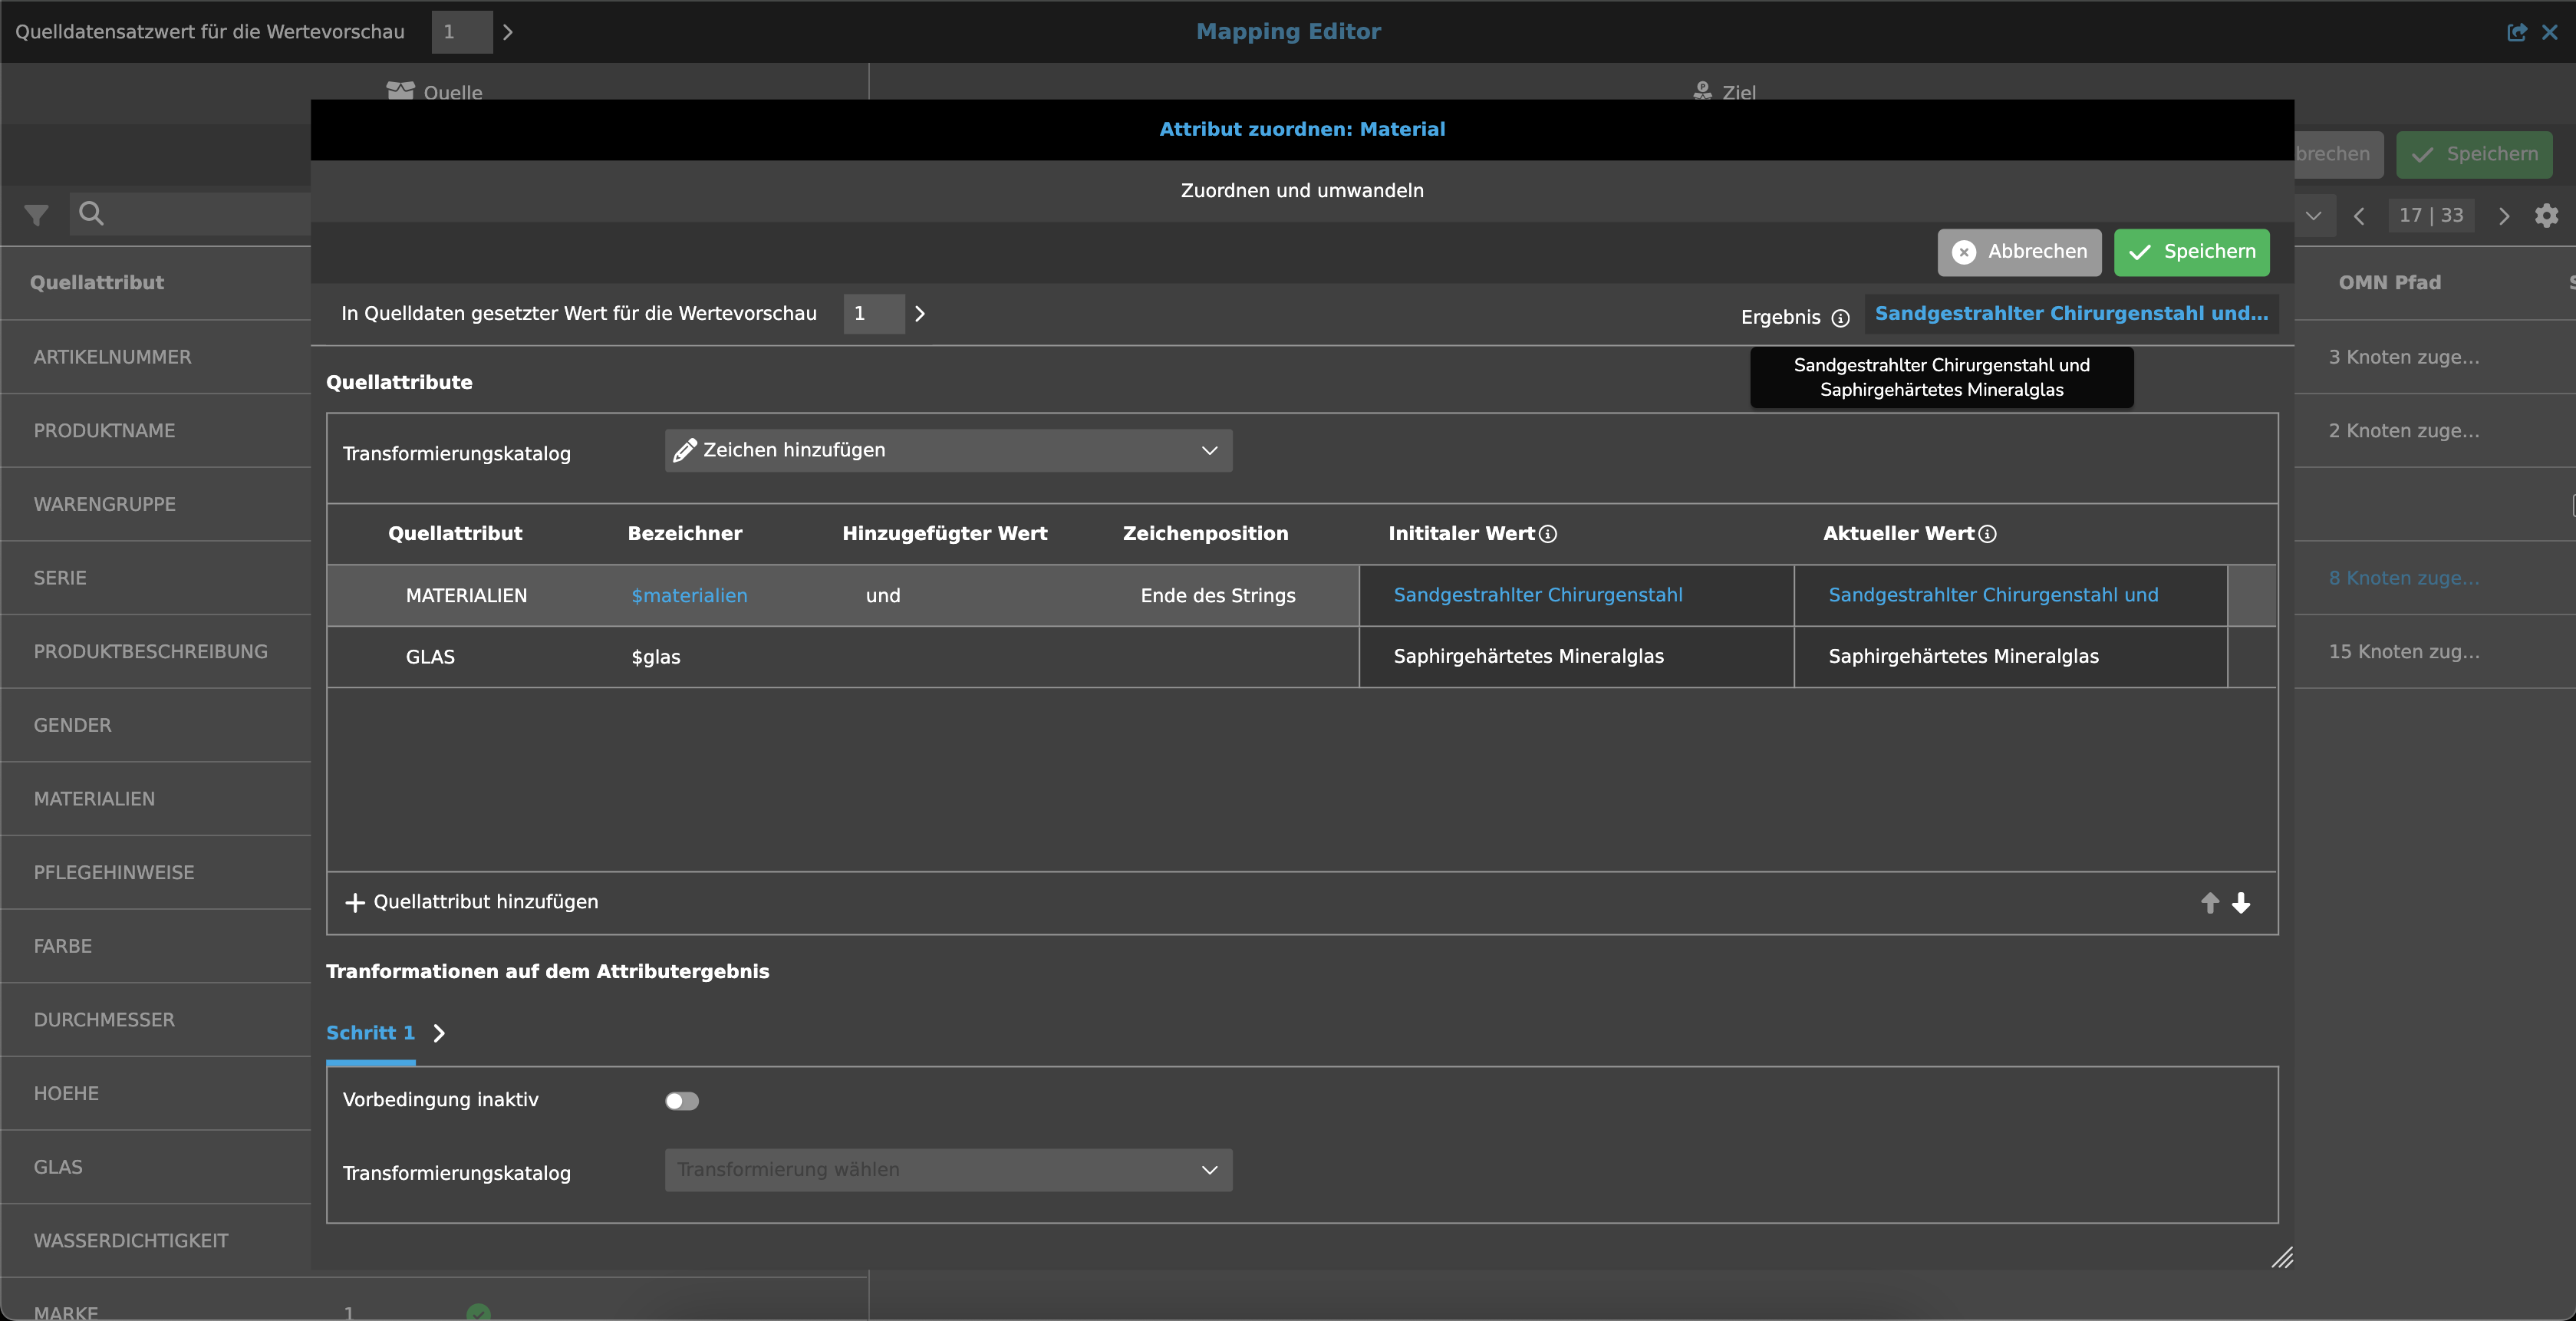Open the external pop-out window icon
Image resolution: width=2576 pixels, height=1321 pixels.
[2516, 32]
